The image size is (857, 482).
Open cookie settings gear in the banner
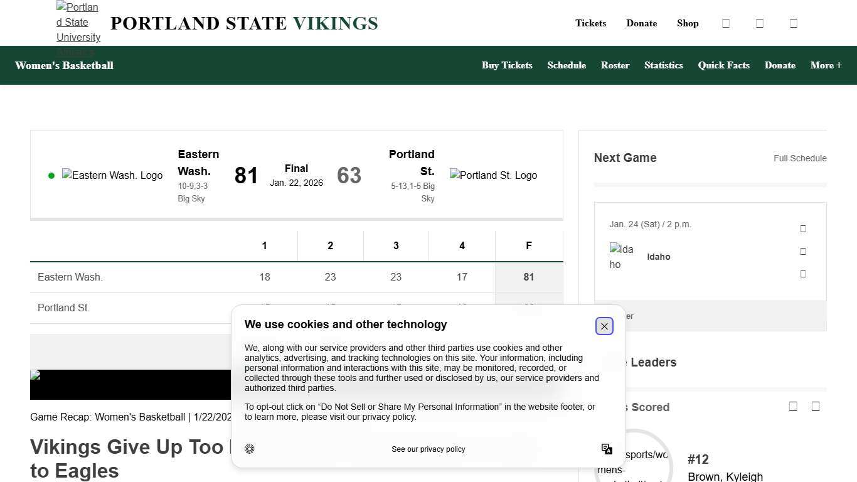250,449
